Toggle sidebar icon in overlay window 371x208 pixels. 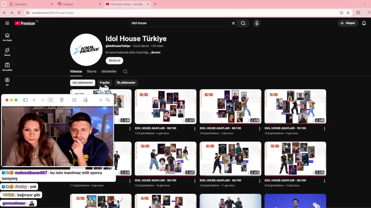pyautogui.click(x=26, y=100)
